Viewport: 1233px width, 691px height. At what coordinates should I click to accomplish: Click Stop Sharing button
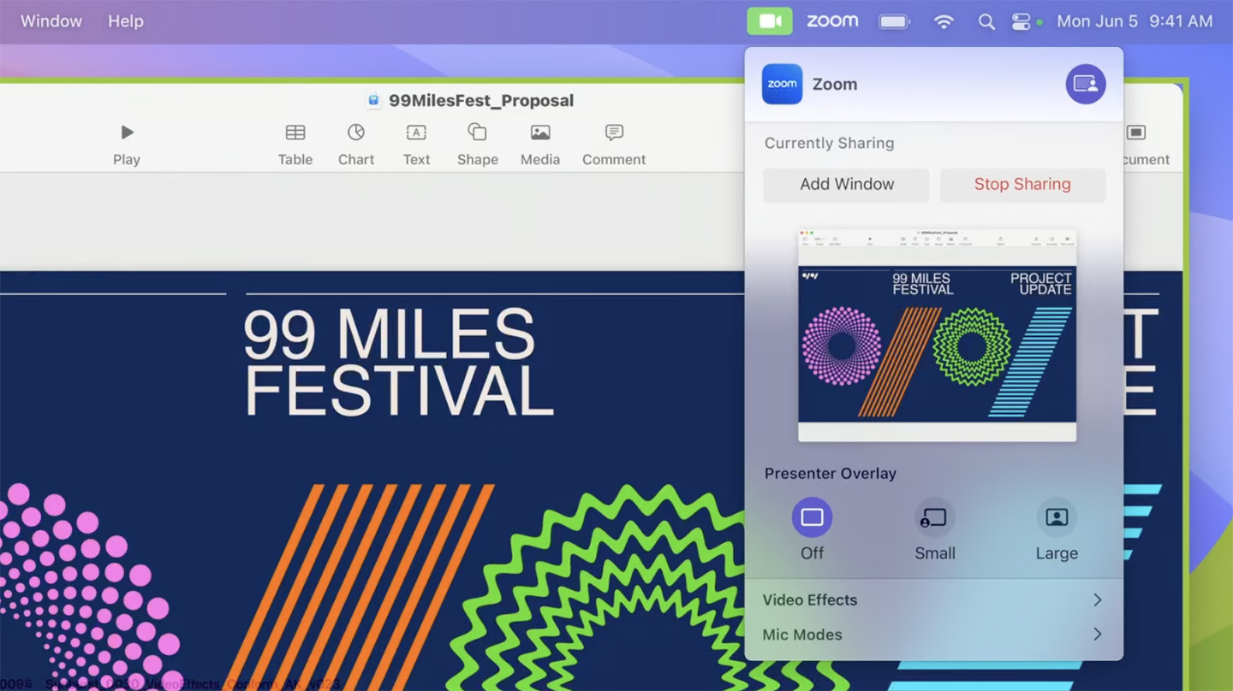tap(1022, 185)
